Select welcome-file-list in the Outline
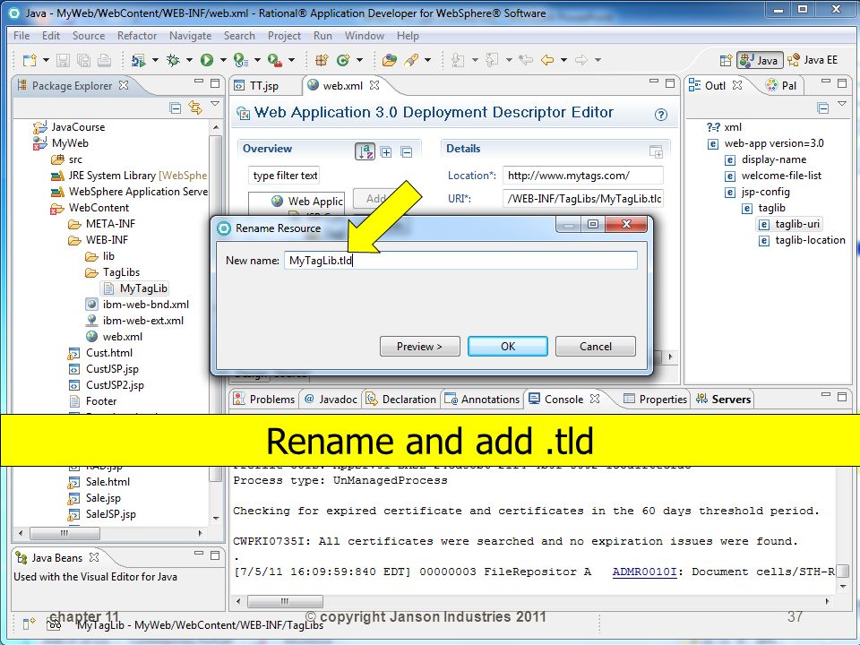The height and width of the screenshot is (645, 860). pos(773,176)
